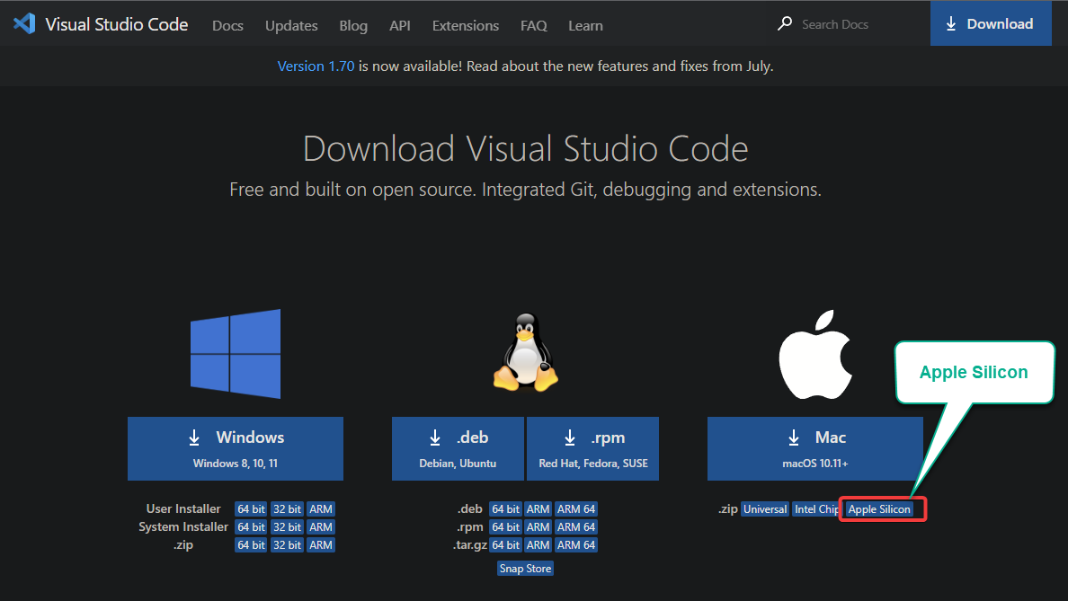Select Linux .rpm ARM 64

[x=576, y=526]
